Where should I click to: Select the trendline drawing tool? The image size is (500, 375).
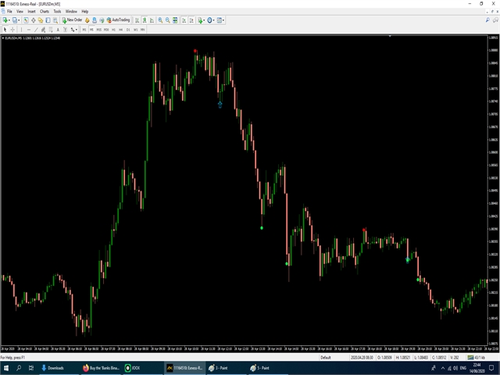[38, 29]
